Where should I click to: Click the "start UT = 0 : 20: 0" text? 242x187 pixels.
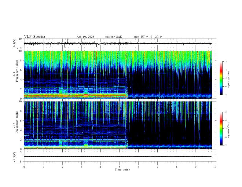[x=148, y=37]
